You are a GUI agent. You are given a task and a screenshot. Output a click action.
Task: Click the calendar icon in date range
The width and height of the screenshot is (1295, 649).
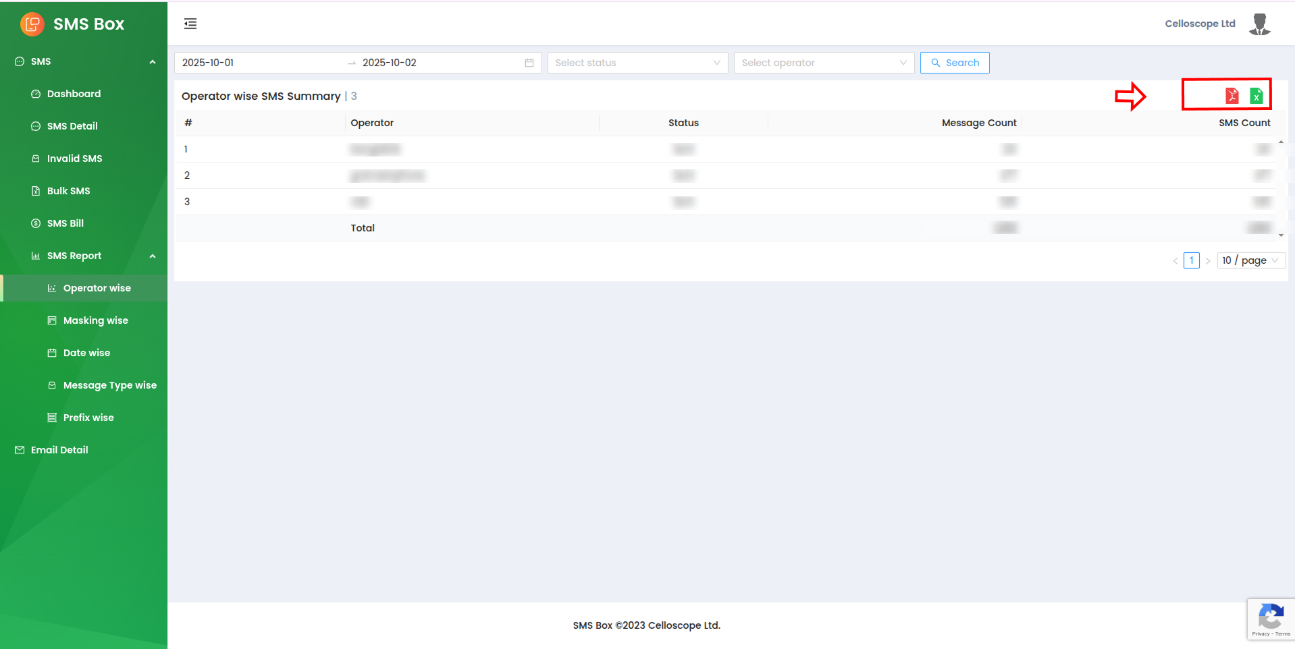(529, 63)
